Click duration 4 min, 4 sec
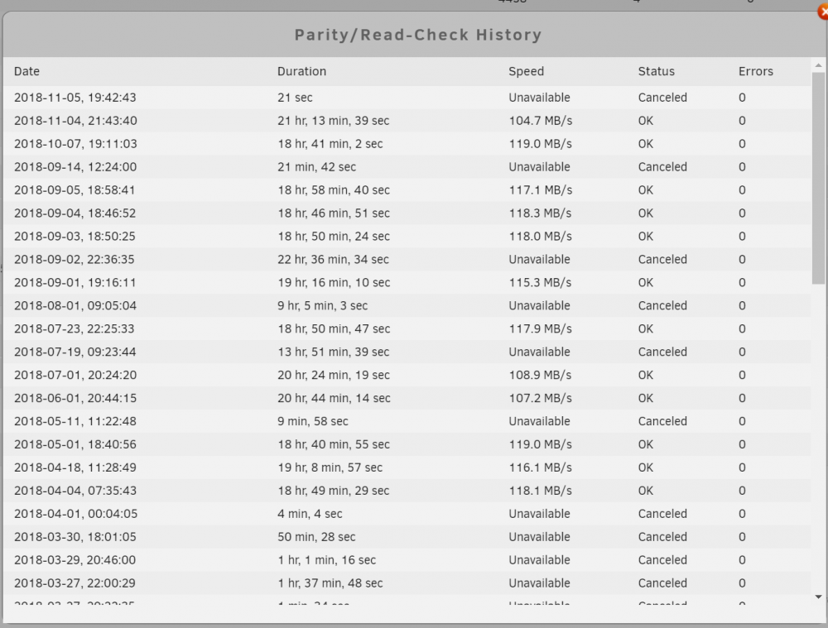The image size is (828, 628). point(310,514)
